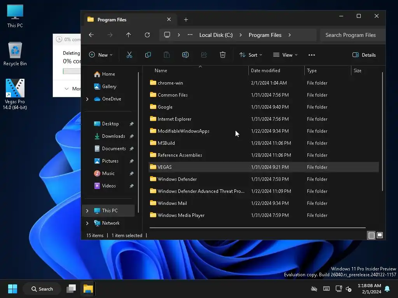398x298 pixels.
Task: Click the OneDrive tray icon
Action: [x=314, y=289]
